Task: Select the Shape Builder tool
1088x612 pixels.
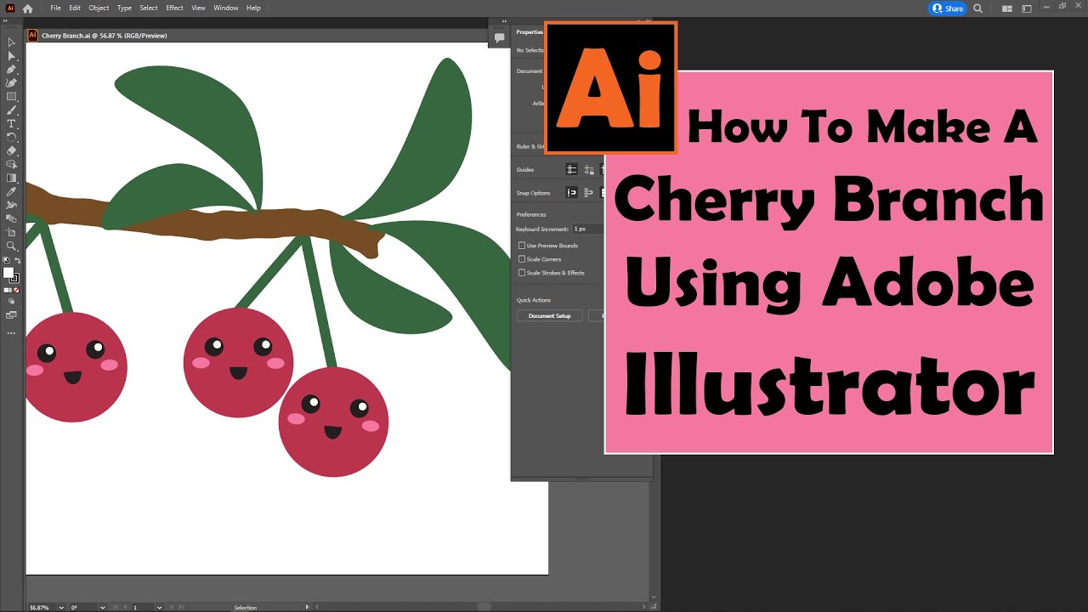Action: (x=11, y=164)
